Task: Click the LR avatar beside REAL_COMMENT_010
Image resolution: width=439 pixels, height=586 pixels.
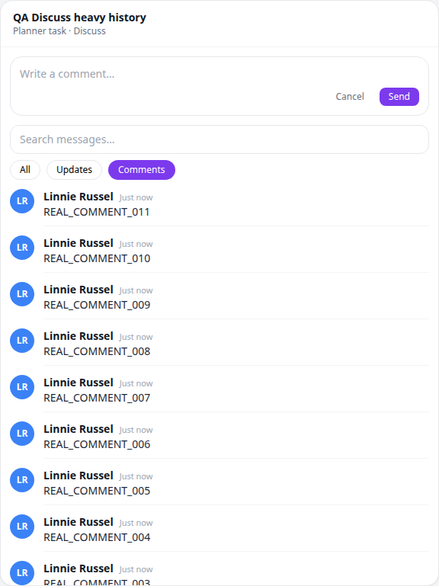Action: [x=22, y=248]
